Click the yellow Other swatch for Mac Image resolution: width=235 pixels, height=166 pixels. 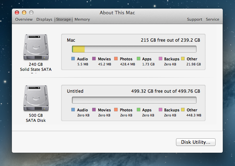[x=183, y=59]
